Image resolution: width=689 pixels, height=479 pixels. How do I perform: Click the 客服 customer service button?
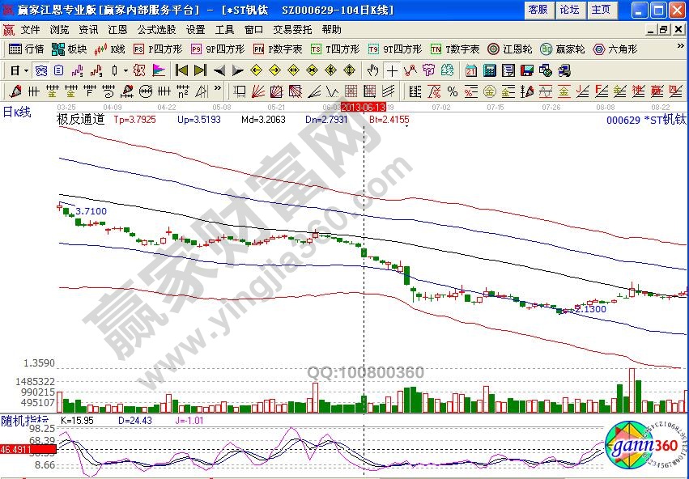tap(538, 10)
